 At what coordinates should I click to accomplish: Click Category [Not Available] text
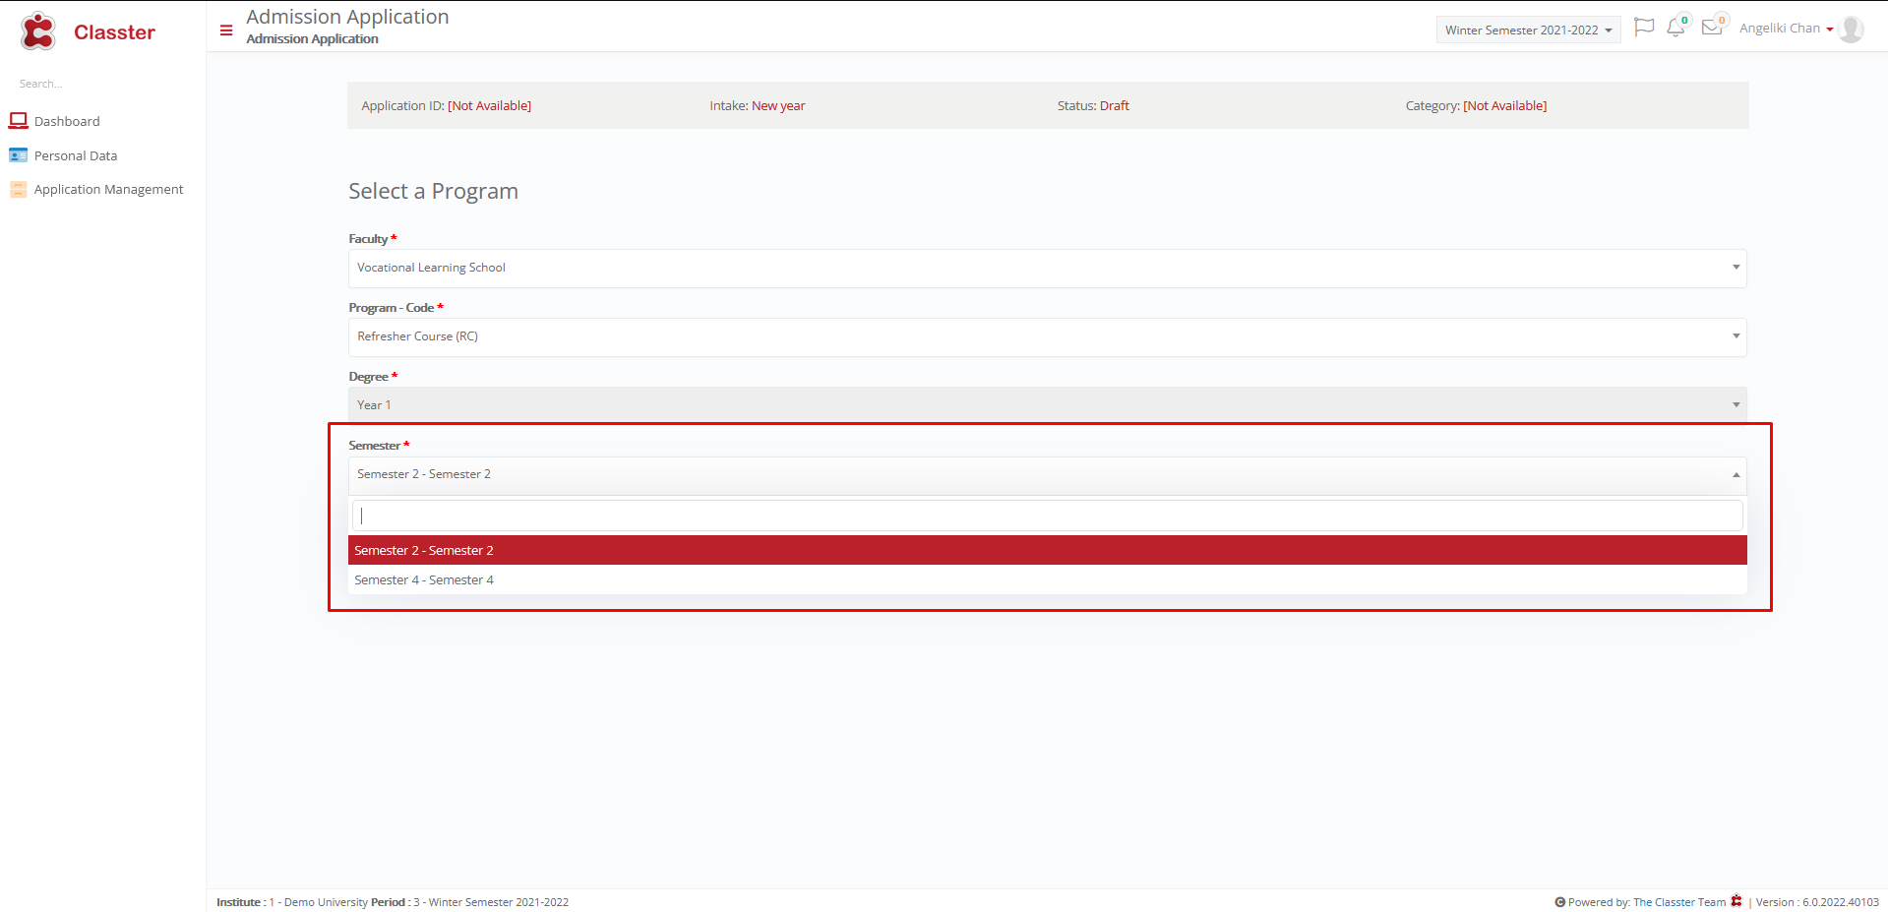[x=1476, y=105]
